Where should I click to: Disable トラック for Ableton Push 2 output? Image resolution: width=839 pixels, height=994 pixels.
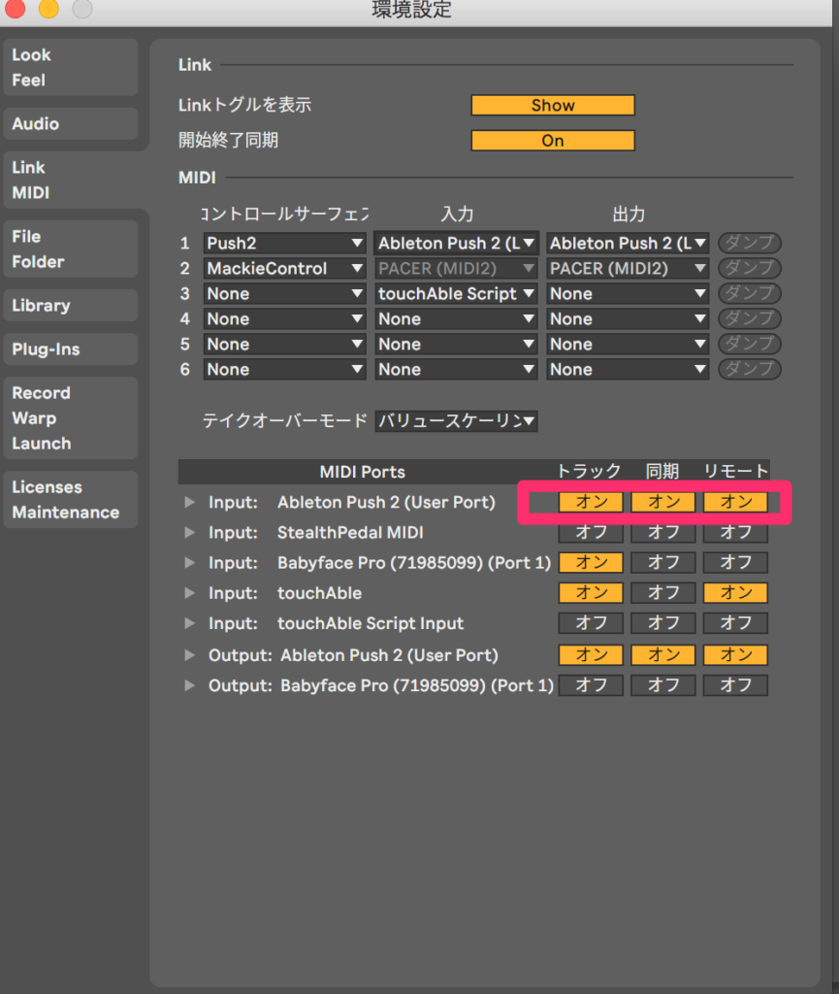point(591,655)
